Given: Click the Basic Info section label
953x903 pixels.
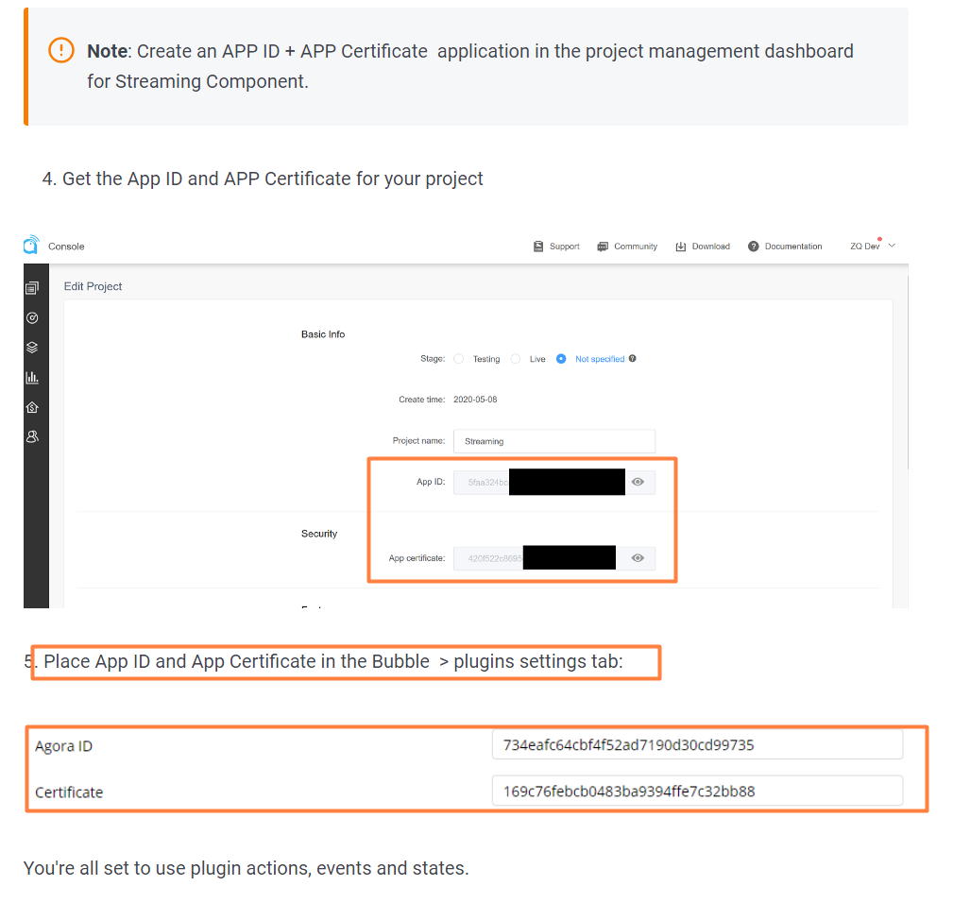Looking at the screenshot, I should pos(323,334).
